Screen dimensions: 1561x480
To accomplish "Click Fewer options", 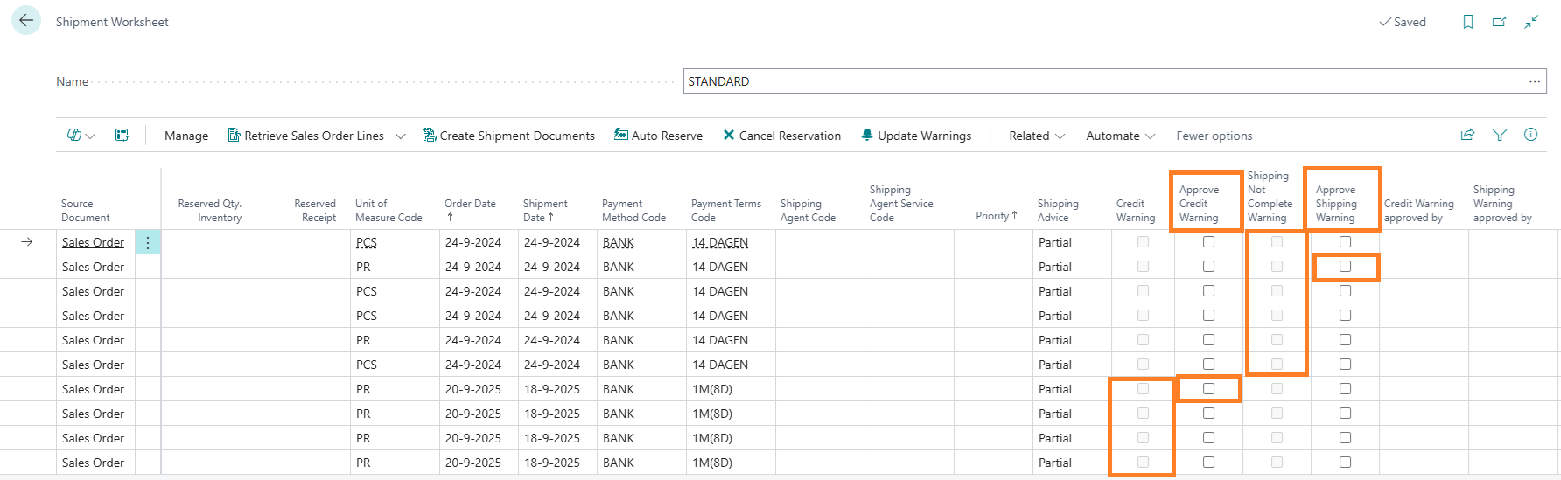I will pos(1214,136).
